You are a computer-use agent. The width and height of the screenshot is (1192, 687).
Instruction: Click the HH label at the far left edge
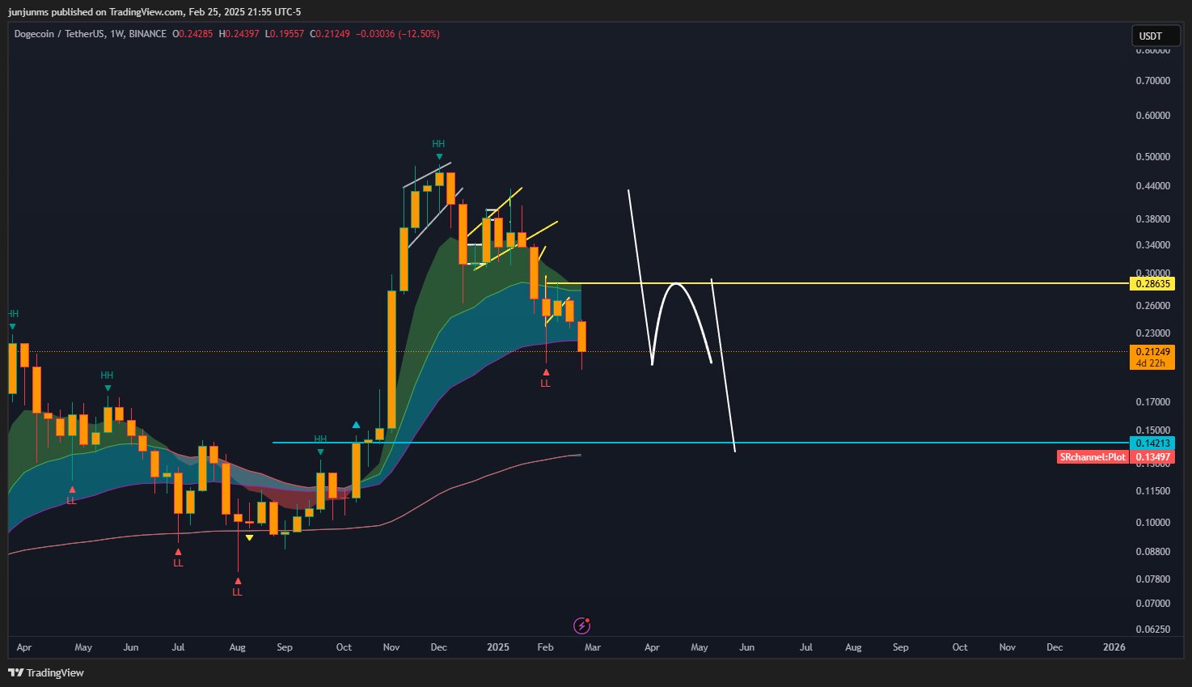tap(12, 313)
